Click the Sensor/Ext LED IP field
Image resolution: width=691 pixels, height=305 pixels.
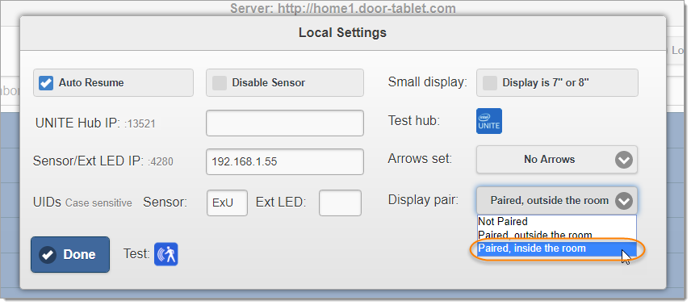tap(285, 161)
